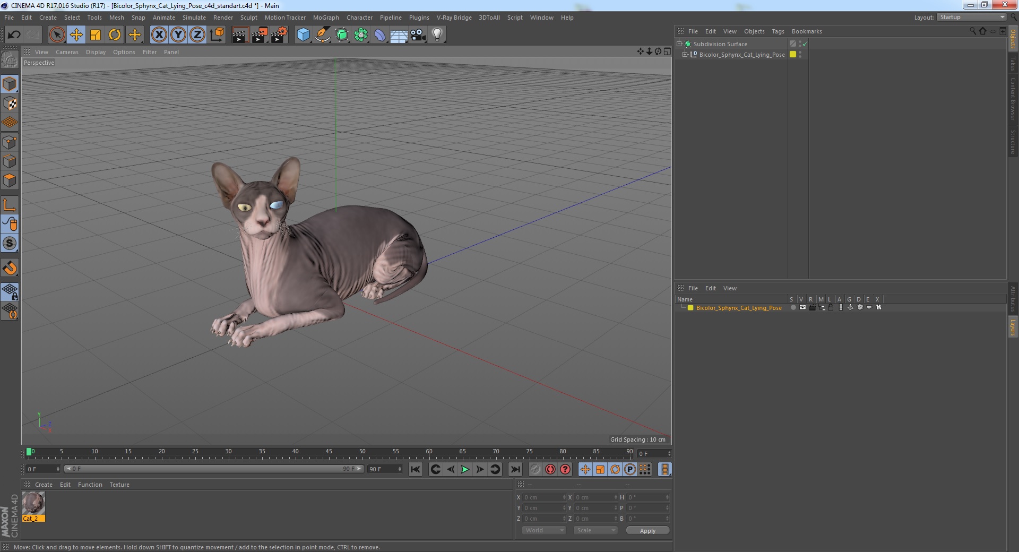Toggle layer Solo dot in Layers panel
1019x552 pixels.
point(793,307)
